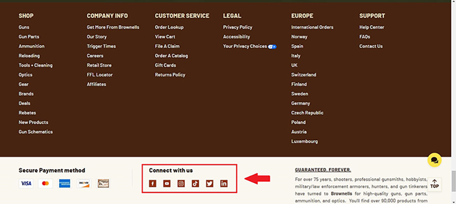The width and height of the screenshot is (456, 204).
Task: Open the Instagram social icon
Action: pyautogui.click(x=181, y=184)
